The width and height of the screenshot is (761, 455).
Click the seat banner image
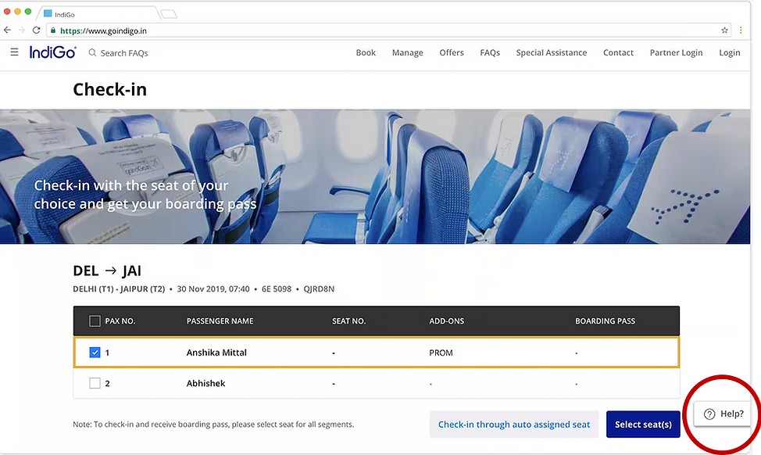[375, 176]
